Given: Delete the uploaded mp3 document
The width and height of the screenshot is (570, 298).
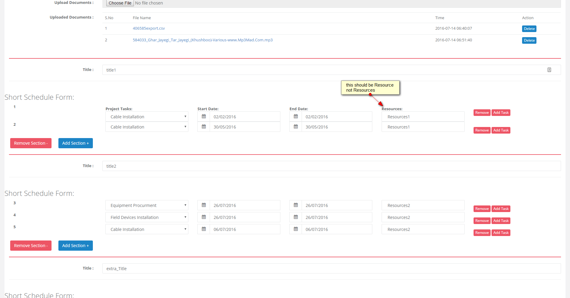Looking at the screenshot, I should (x=529, y=40).
